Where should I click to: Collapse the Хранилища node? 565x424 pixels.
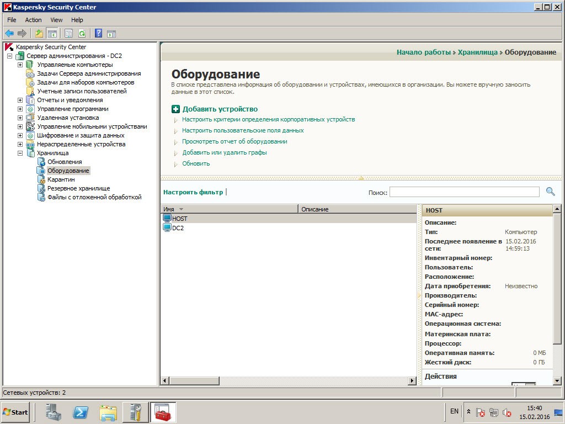[x=20, y=153]
